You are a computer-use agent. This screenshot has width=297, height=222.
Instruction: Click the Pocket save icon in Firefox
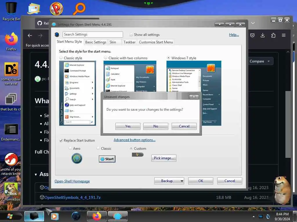click(252, 35)
